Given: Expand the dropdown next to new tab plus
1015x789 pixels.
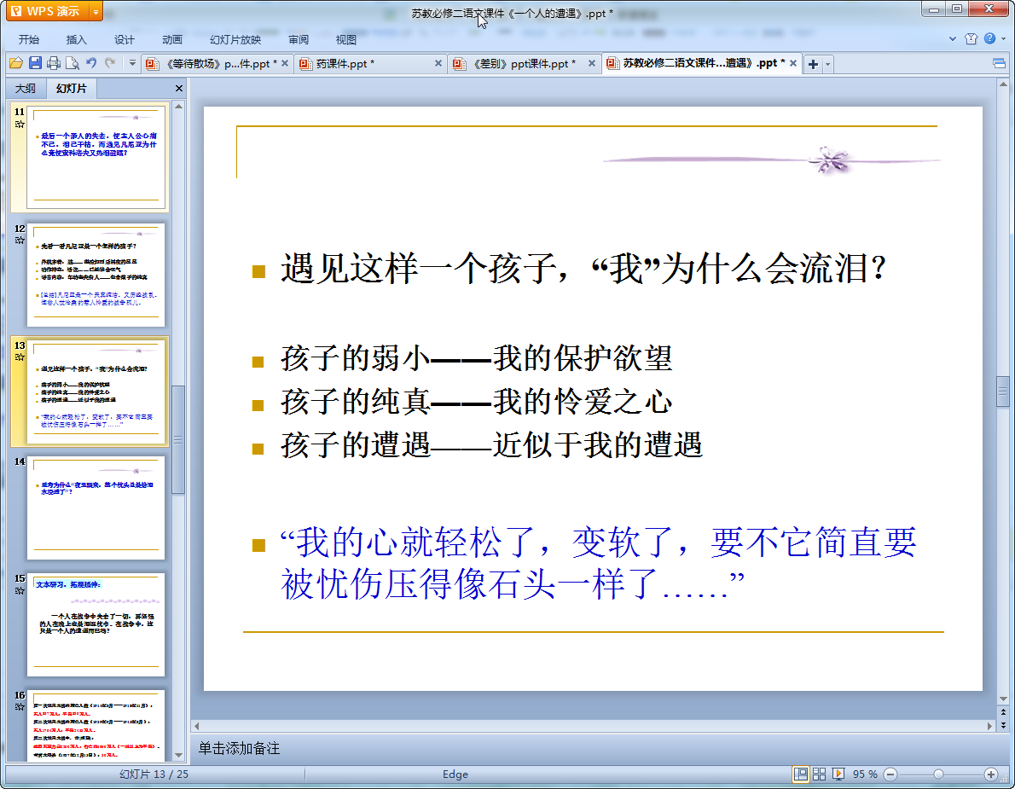Looking at the screenshot, I should (827, 64).
